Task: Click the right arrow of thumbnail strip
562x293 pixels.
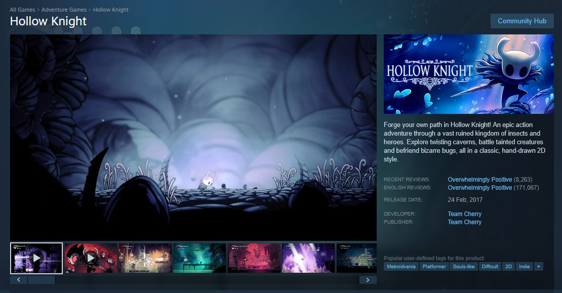Action: tap(368, 280)
